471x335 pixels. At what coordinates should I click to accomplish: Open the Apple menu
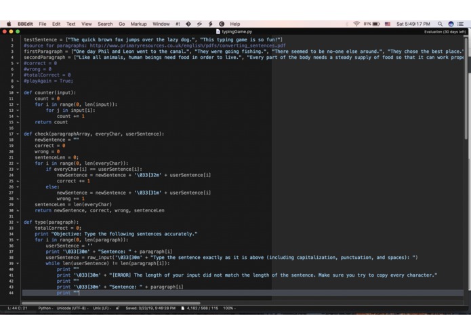[x=9, y=24]
